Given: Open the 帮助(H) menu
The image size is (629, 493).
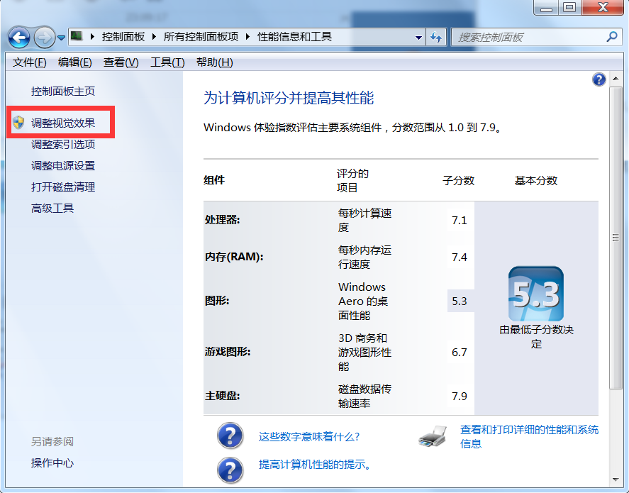Looking at the screenshot, I should pyautogui.click(x=214, y=62).
